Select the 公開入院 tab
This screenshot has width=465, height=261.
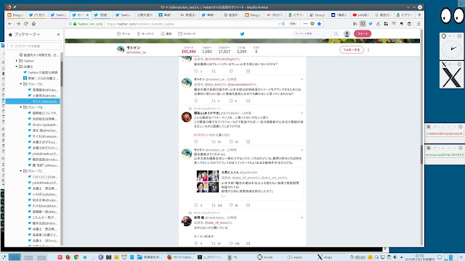(145, 14)
